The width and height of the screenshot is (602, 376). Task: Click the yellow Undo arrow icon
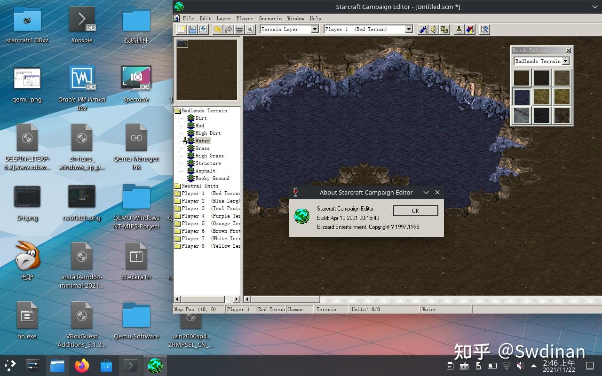tap(217, 29)
